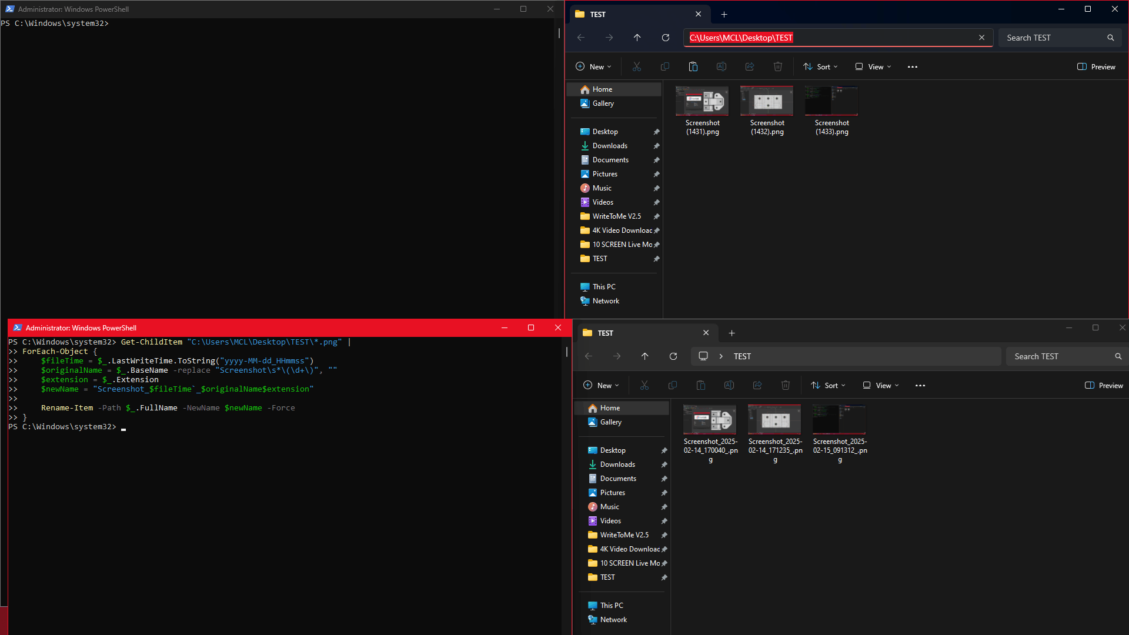This screenshot has height=635, width=1129.
Task: Click the Up arrow in top Explorer
Action: tap(637, 38)
